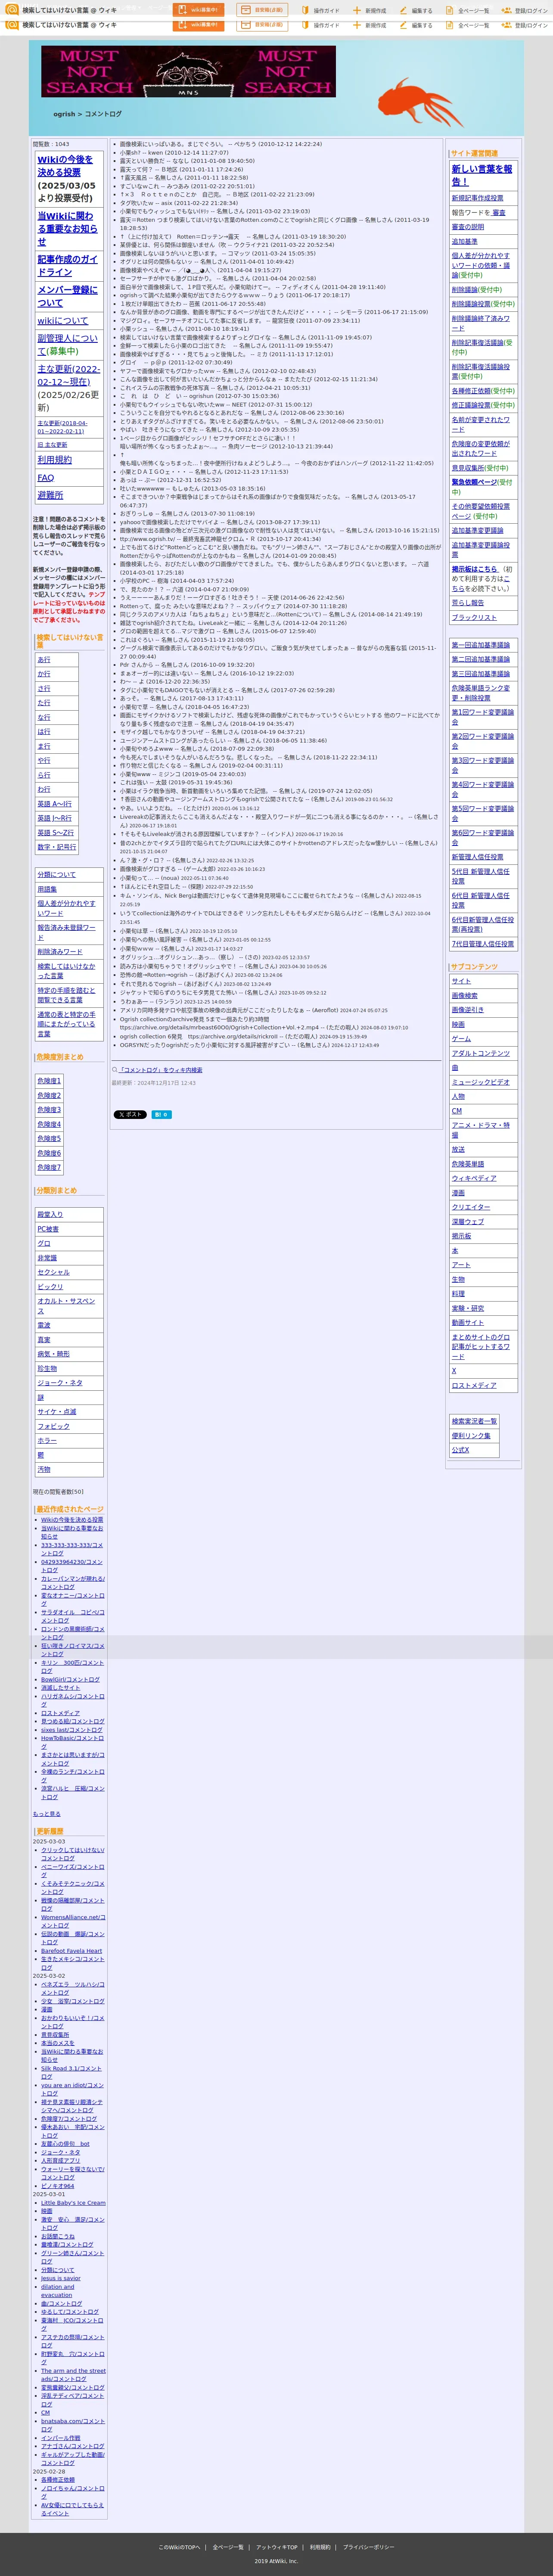Open the MUST NOT SEARCH banner image
The height and width of the screenshot is (2576, 553).
click(x=188, y=72)
